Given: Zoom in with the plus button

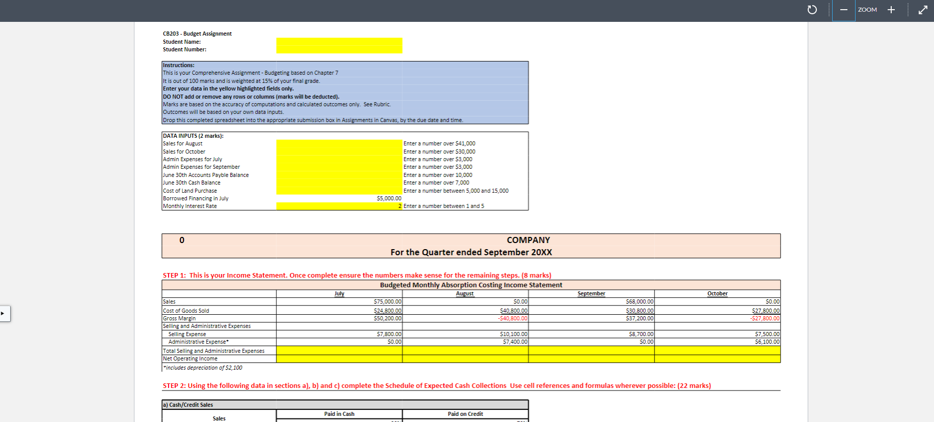Looking at the screenshot, I should 891,10.
